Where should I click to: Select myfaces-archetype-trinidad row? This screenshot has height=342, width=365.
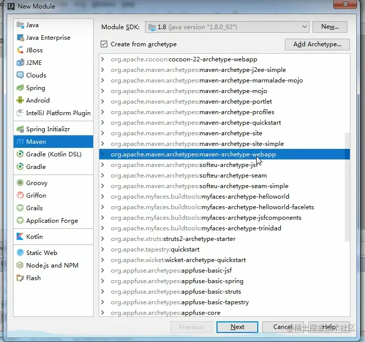(225, 228)
